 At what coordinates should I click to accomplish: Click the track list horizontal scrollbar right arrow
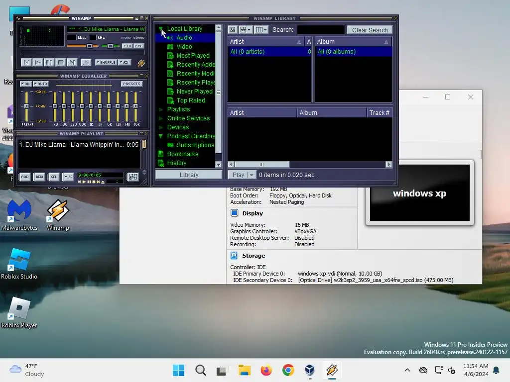[x=388, y=164]
